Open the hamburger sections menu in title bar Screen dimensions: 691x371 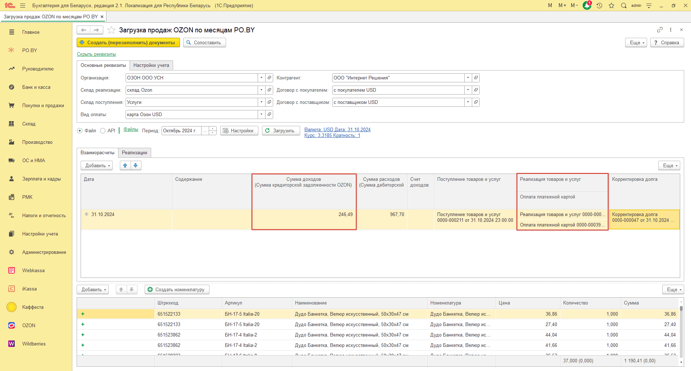tap(23, 5)
